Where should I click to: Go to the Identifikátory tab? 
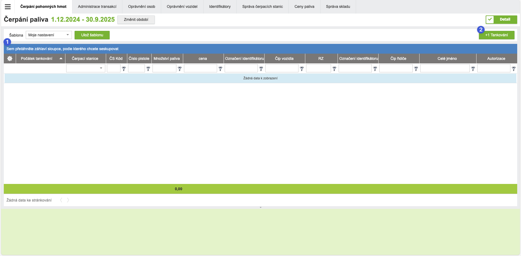point(220,7)
